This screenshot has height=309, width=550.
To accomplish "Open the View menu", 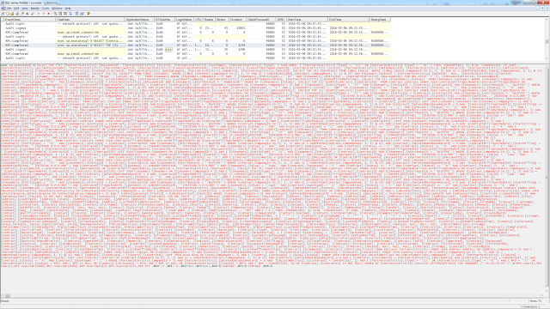I will click(x=25, y=9).
